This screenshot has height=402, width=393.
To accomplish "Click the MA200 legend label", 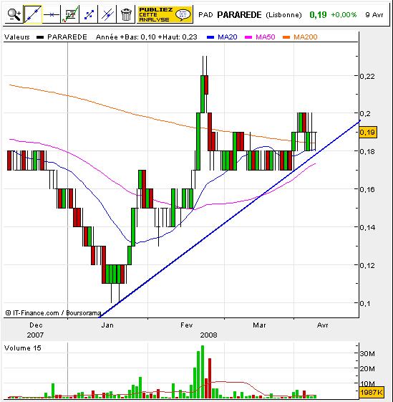I will point(306,37).
